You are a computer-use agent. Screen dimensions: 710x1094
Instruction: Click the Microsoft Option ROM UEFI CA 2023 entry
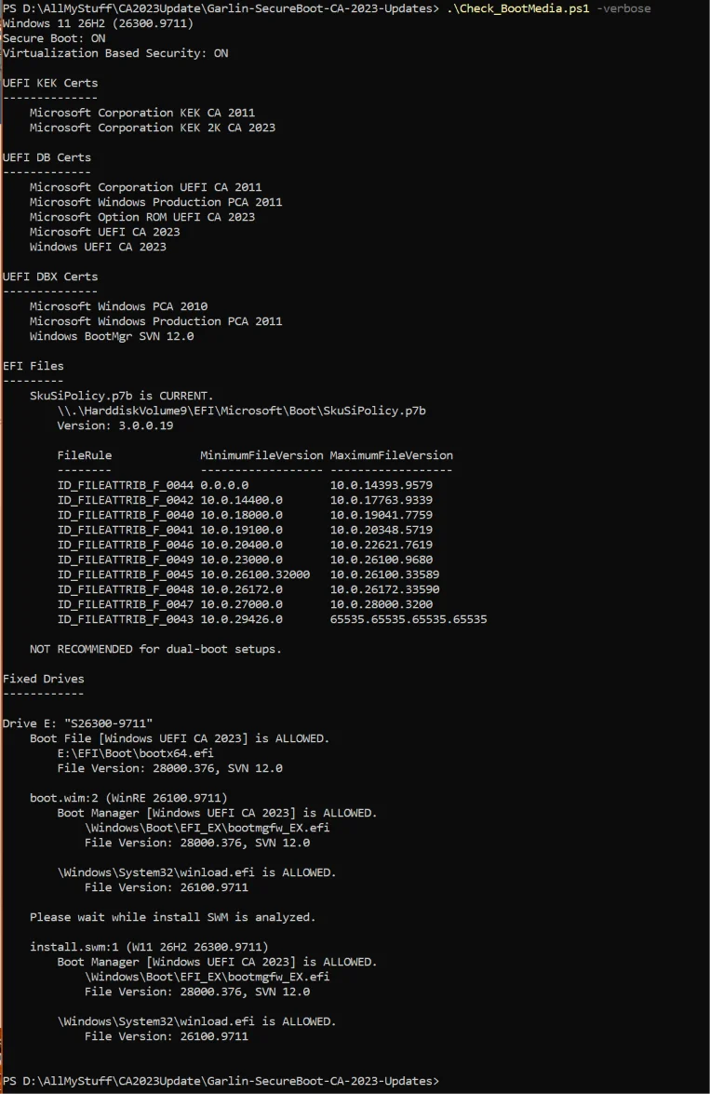coord(142,217)
